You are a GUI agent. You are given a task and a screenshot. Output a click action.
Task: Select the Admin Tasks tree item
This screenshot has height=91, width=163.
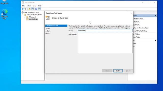(x=33, y=19)
